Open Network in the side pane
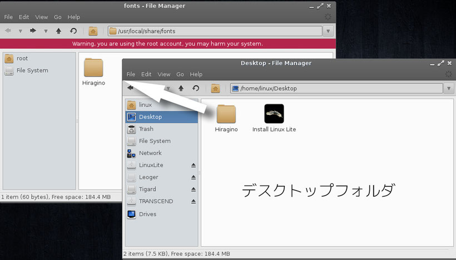The width and height of the screenshot is (456, 260). tap(150, 153)
